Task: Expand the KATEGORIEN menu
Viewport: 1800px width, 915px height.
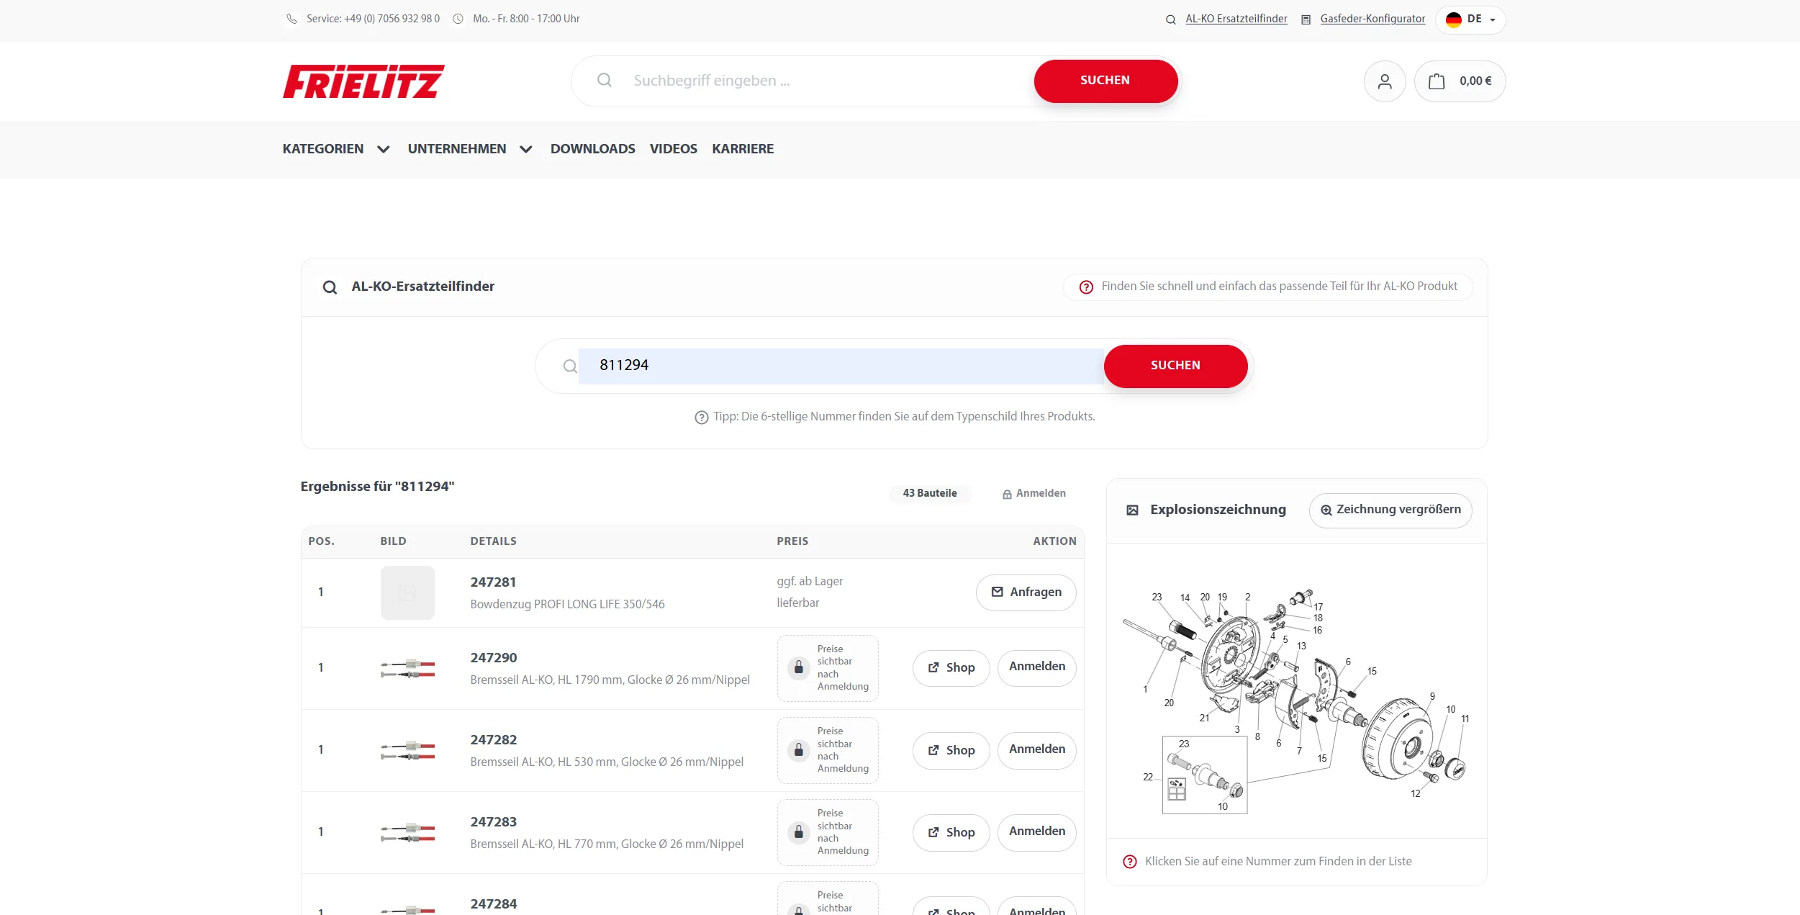Action: (336, 149)
